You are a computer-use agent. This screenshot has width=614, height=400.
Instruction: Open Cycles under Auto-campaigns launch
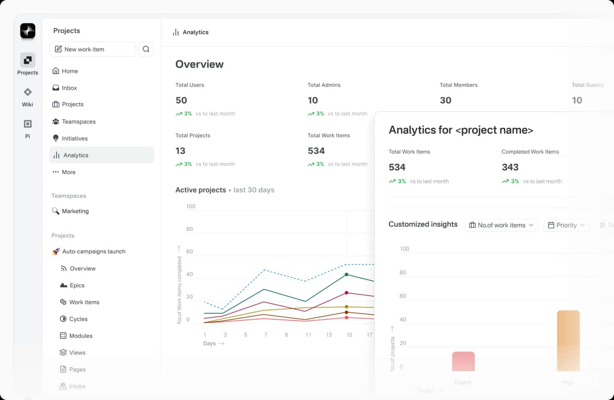click(x=78, y=319)
